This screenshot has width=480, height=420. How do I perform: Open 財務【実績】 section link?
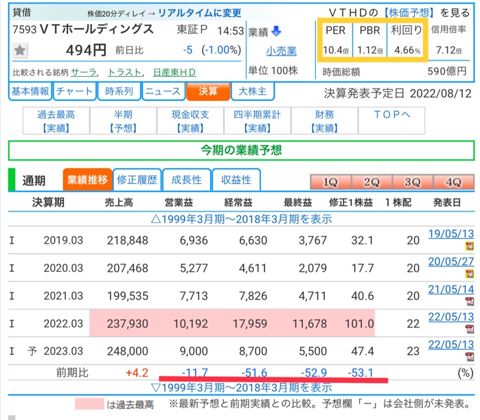(325, 121)
